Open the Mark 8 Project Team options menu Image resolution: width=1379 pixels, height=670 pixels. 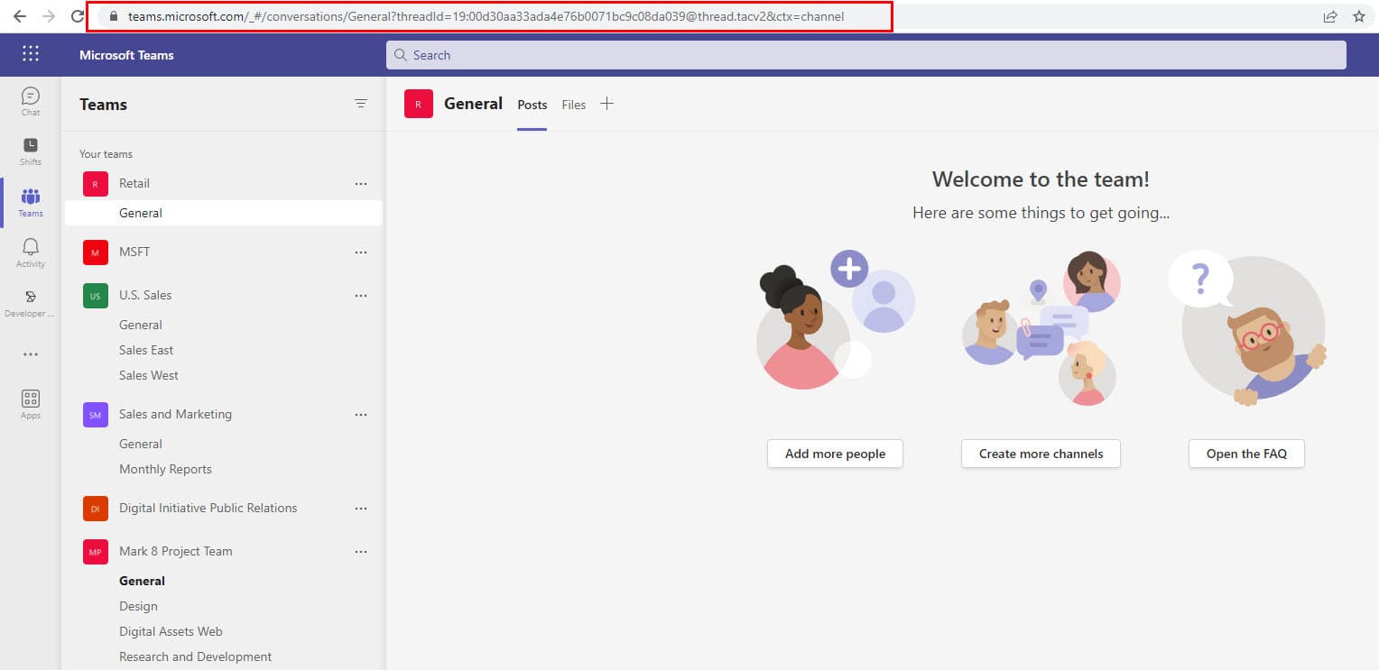(361, 551)
